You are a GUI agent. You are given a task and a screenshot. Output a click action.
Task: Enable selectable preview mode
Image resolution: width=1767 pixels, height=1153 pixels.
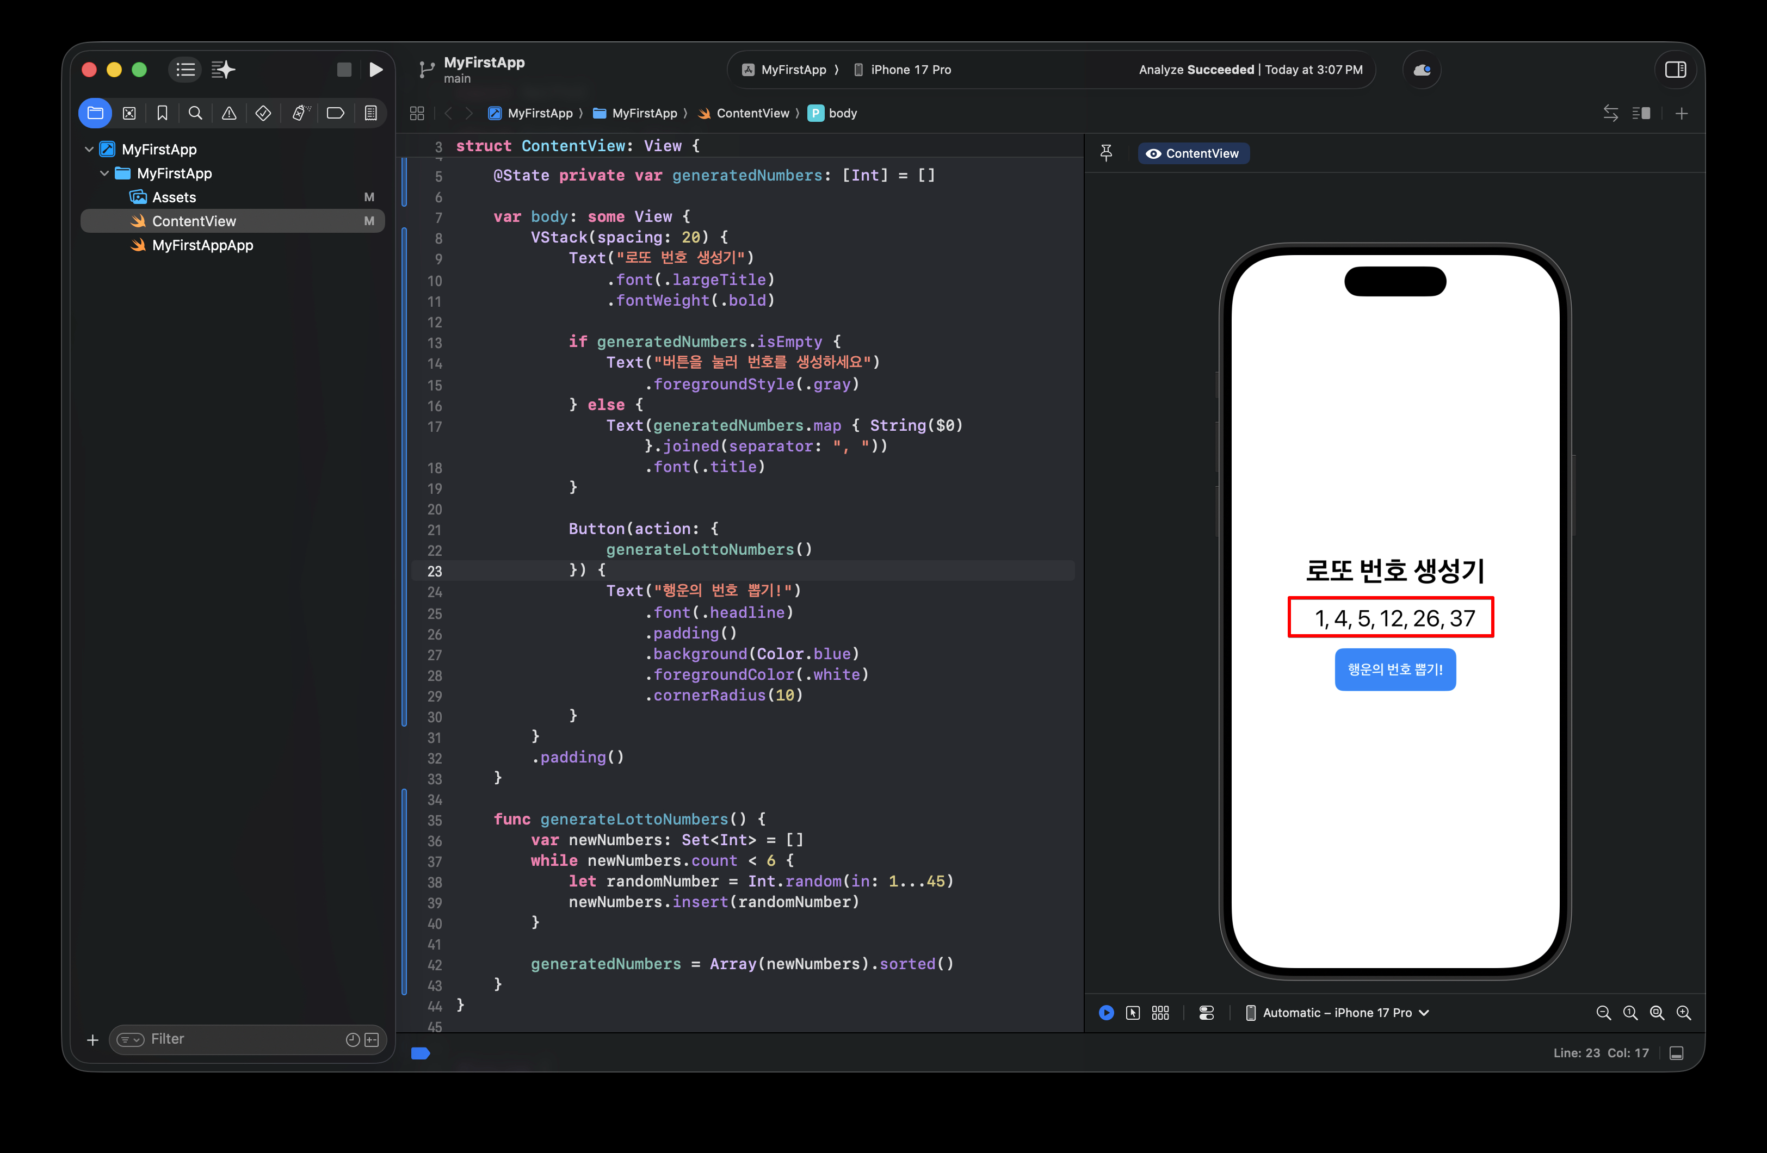(1132, 1013)
